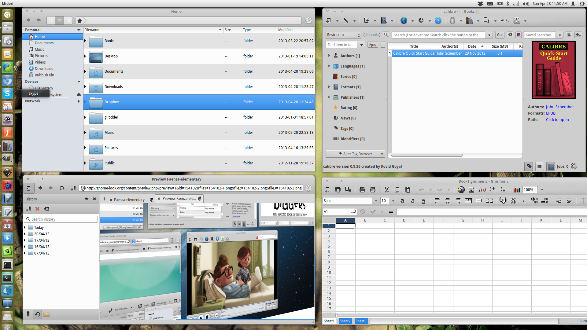Viewport: 587px width, 330px height.
Task: Click Insert chart icon in Gnumeric toolbar
Action: (x=517, y=190)
